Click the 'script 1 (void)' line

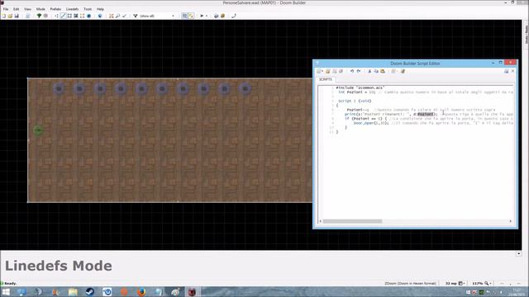click(x=355, y=101)
